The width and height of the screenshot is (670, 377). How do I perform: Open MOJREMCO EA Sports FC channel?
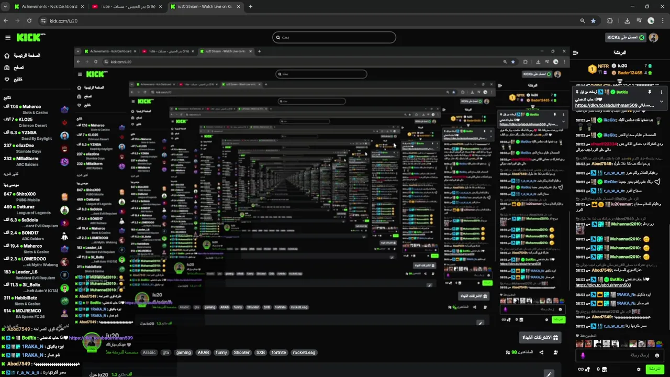pyautogui.click(x=36, y=314)
